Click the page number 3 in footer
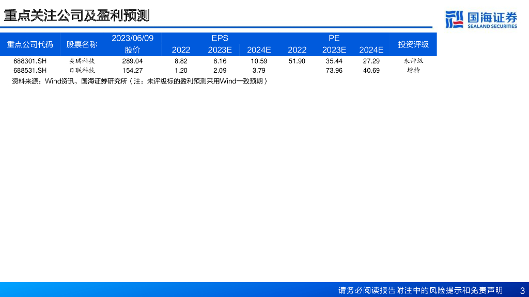529x297 pixels. (x=522, y=290)
